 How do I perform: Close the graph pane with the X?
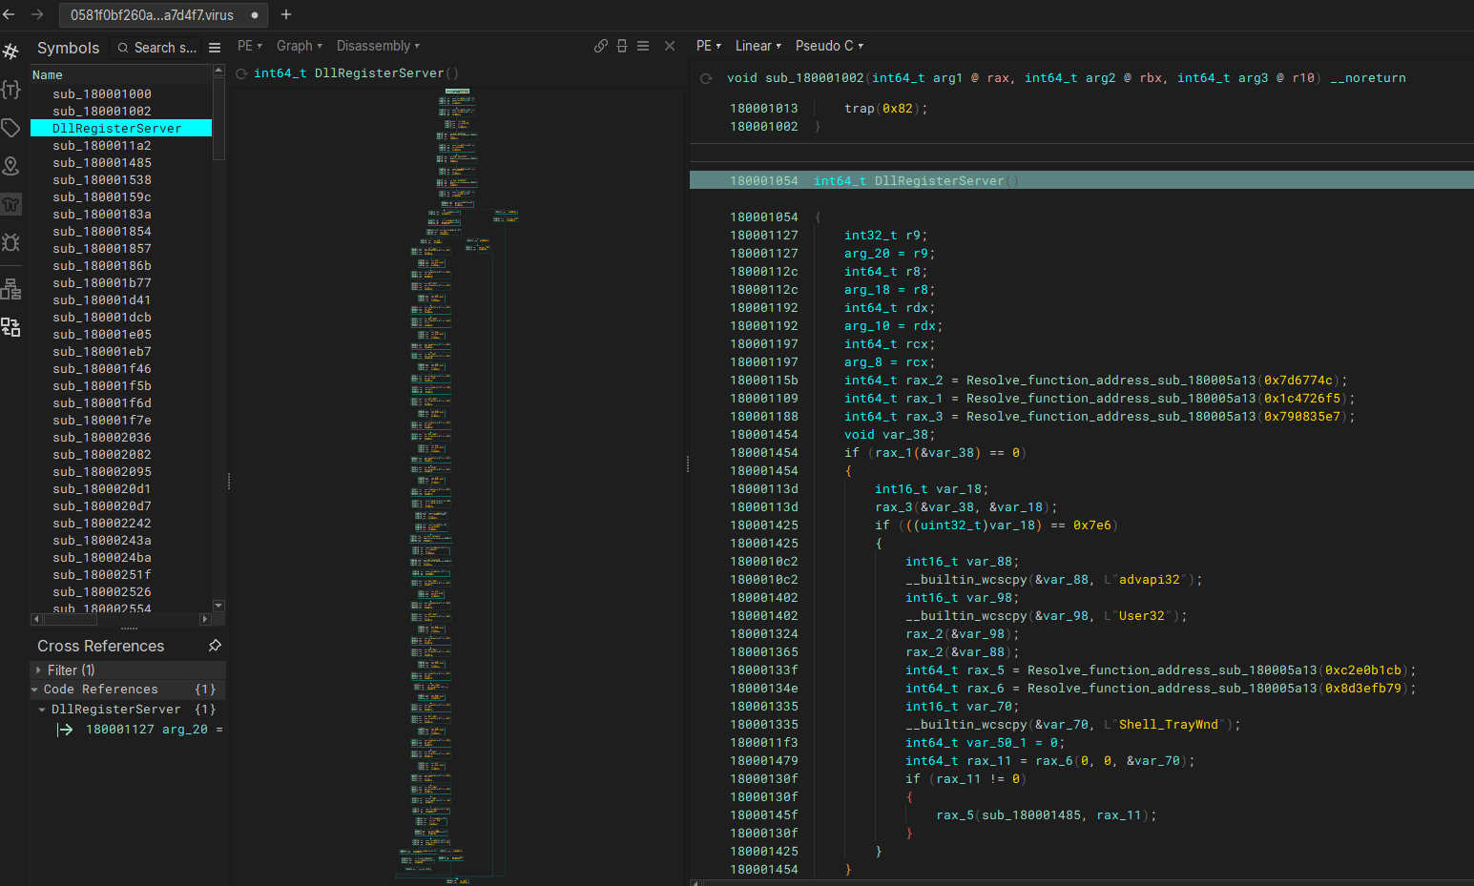click(670, 46)
